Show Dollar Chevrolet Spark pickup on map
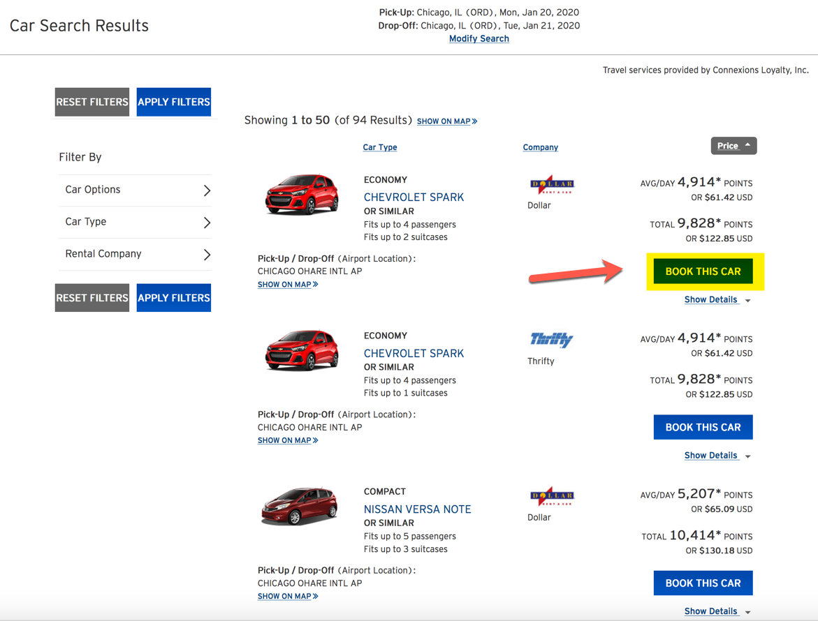Viewport: 818px width, 621px height. (288, 285)
